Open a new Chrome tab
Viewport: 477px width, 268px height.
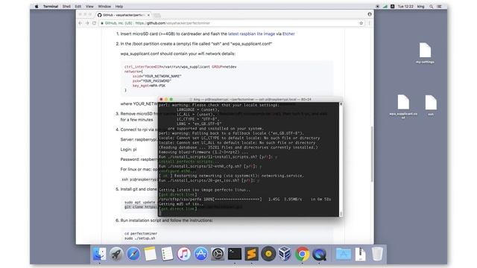pyautogui.click(x=157, y=15)
